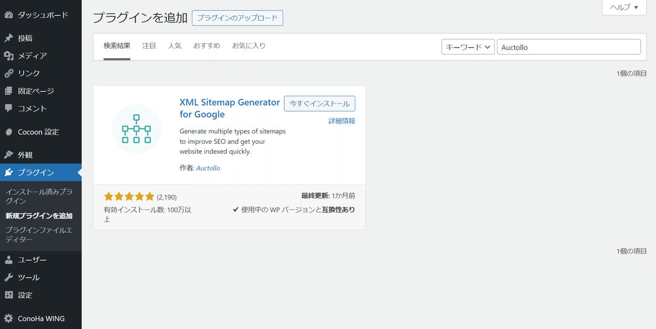Open the 外観 menu

click(x=40, y=155)
